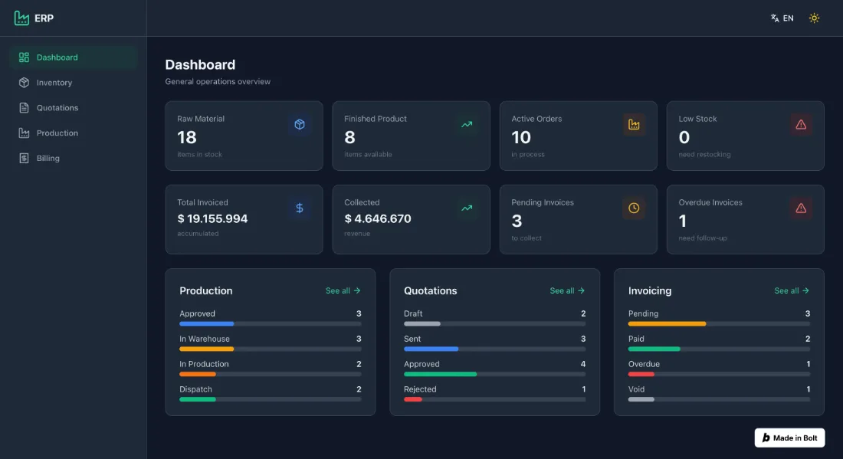The width and height of the screenshot is (843, 459).
Task: Click the Inventory box icon in sidebar
Action: point(24,83)
